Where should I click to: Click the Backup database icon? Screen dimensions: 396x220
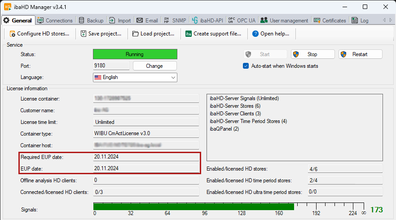click(81, 21)
